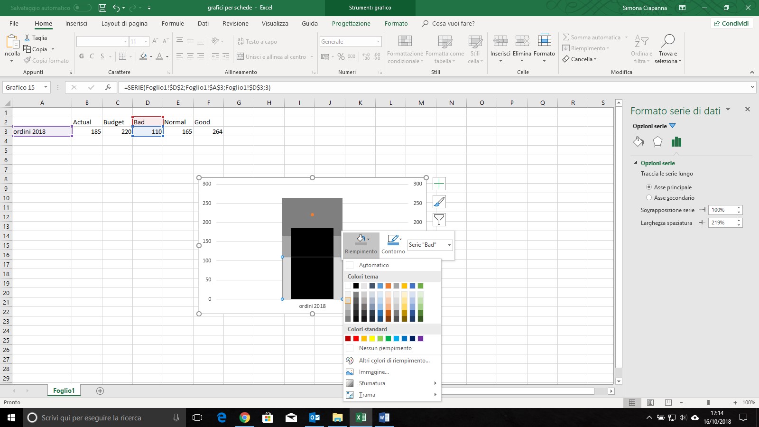
Task: Open Word from the taskbar
Action: tap(384, 418)
